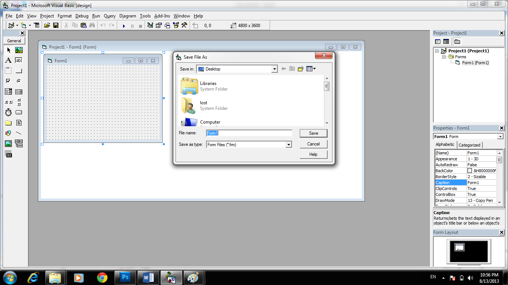Click Toggle Folders in the Project panel

[457, 42]
